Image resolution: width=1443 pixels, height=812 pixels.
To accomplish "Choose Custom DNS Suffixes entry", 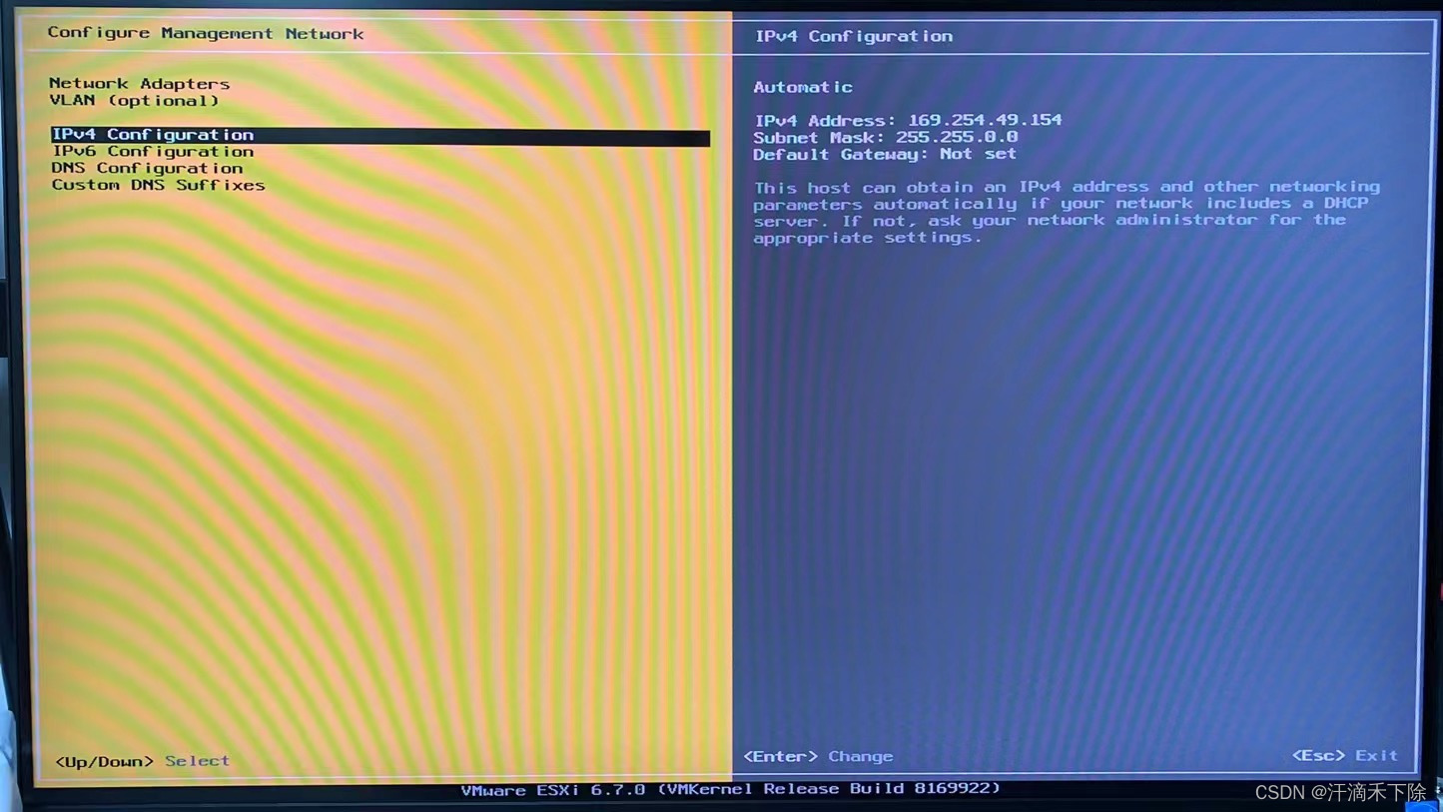I will (x=158, y=186).
